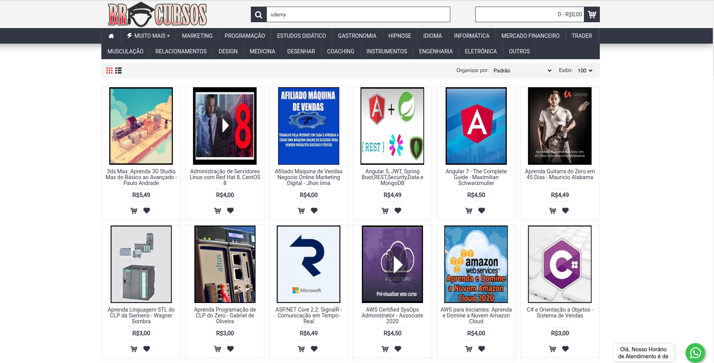The width and height of the screenshot is (714, 363).
Task: Open the IDIOMA category
Action: click(433, 36)
